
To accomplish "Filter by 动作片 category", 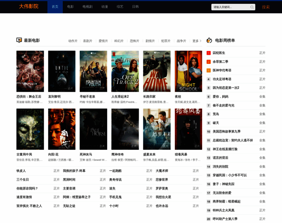I will (73, 41).
